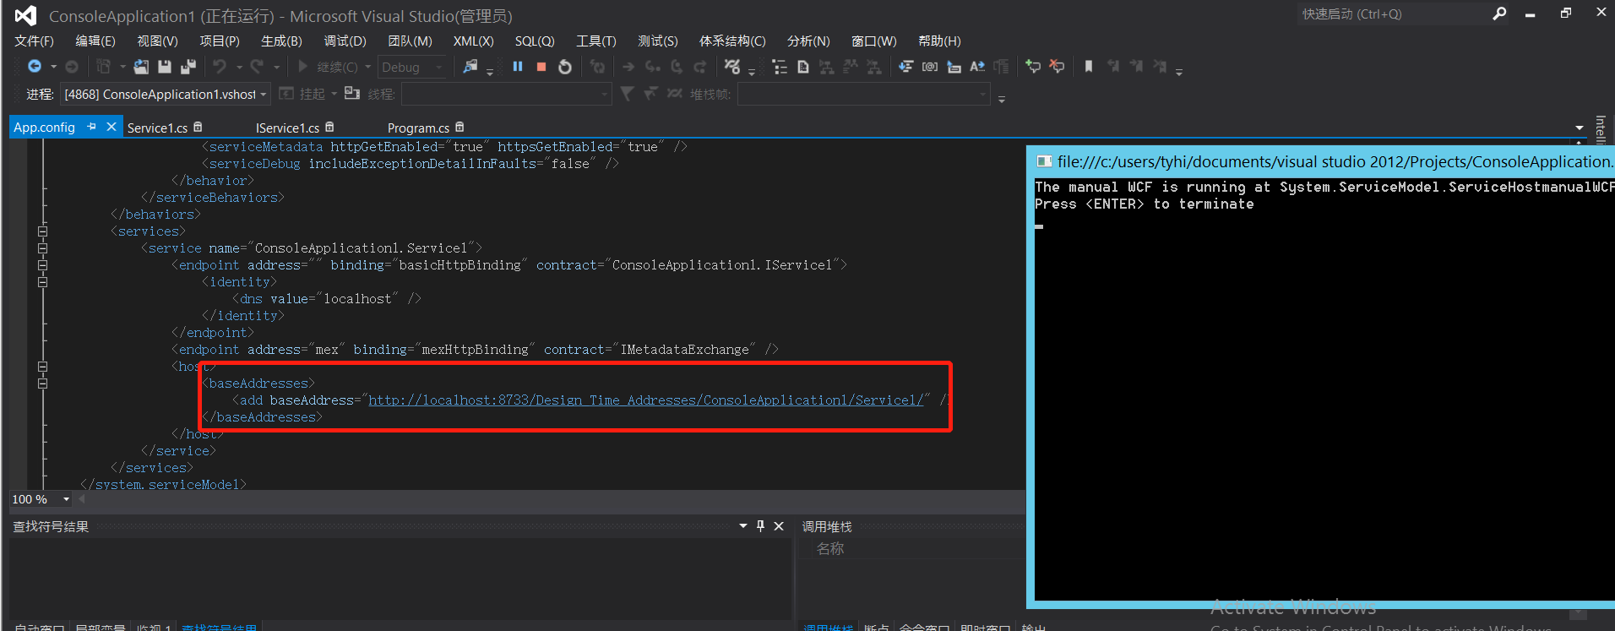Open the 文件(F) menu
This screenshot has height=631, width=1615.
pyautogui.click(x=34, y=41)
